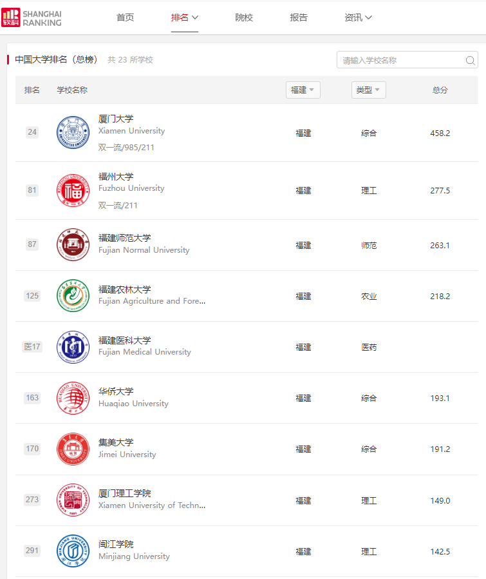Open the 报告 navigation item
This screenshot has width=486, height=579.
coord(299,17)
